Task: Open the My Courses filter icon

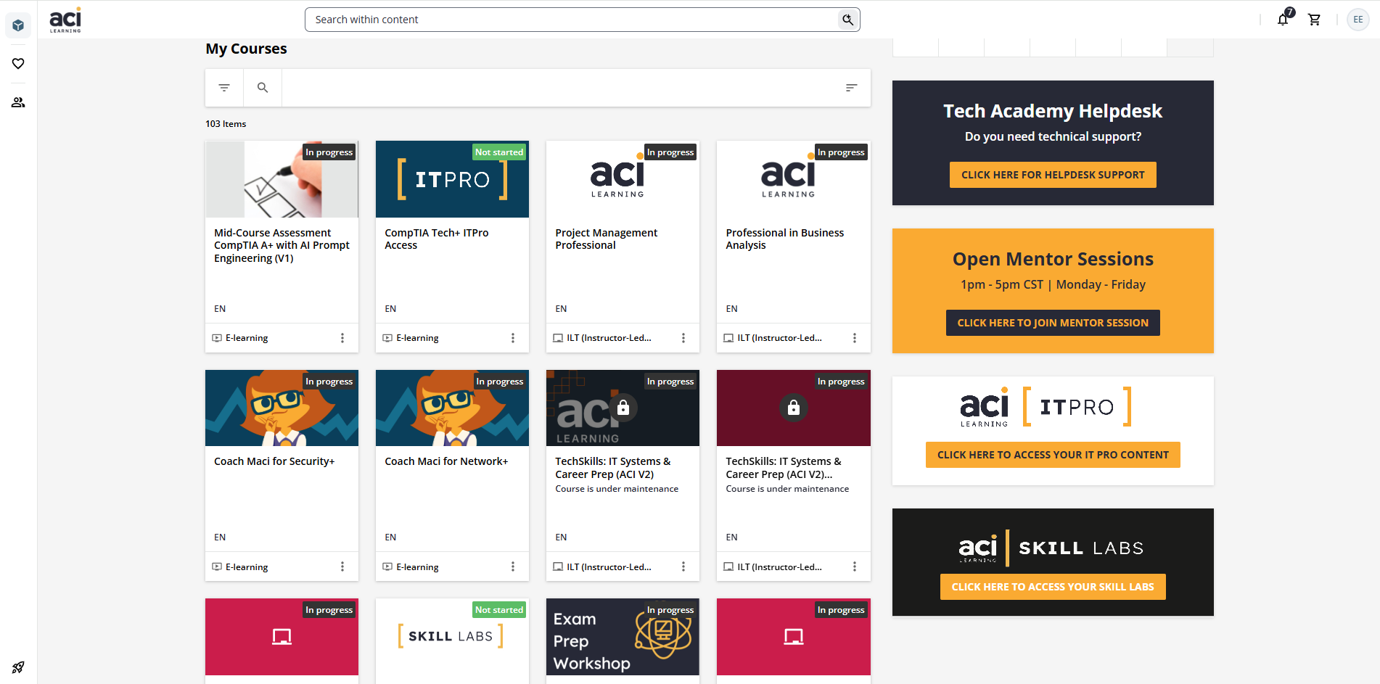Action: 224,88
